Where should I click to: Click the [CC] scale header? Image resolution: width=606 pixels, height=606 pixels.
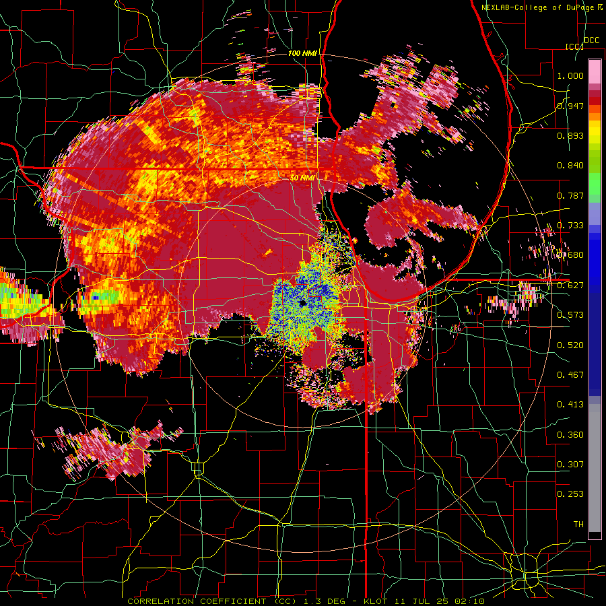574,46
